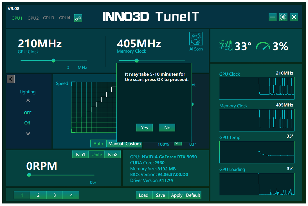The width and height of the screenshot is (308, 206).
Task: Click the BIOS Version 94.06.37.00.D0 value
Action: tap(173, 175)
